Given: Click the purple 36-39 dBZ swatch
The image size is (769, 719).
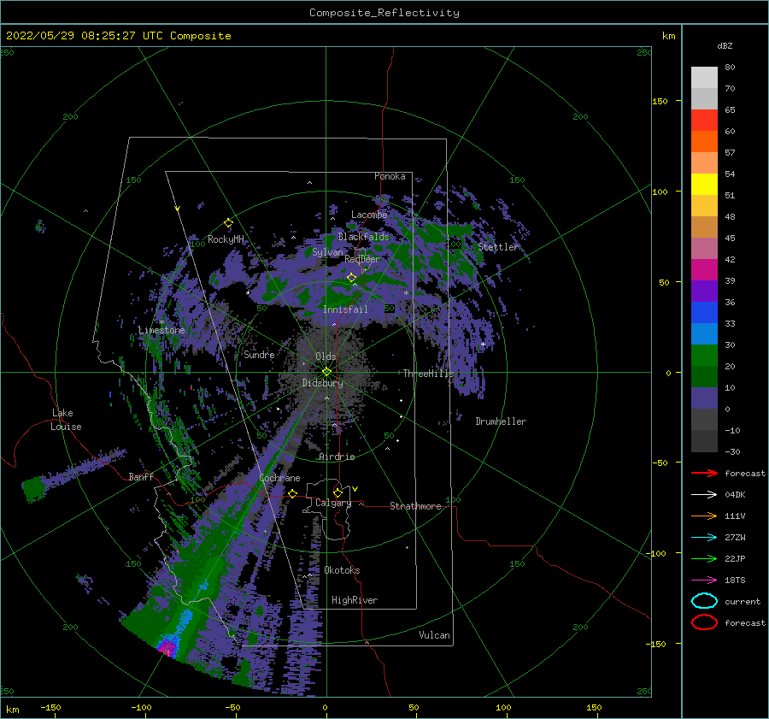Looking at the screenshot, I should tap(704, 291).
